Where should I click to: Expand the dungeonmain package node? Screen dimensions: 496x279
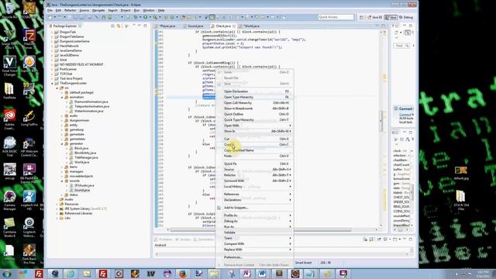(62, 121)
